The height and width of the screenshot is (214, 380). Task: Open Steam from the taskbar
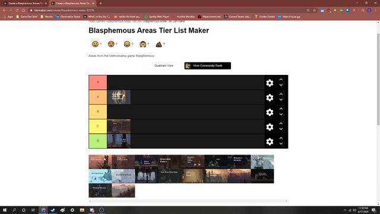point(53,210)
